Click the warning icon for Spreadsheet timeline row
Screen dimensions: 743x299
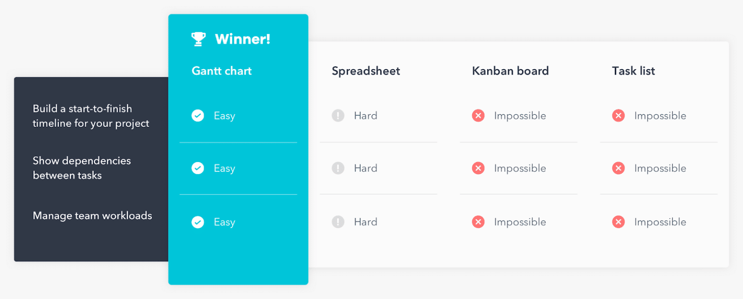338,116
